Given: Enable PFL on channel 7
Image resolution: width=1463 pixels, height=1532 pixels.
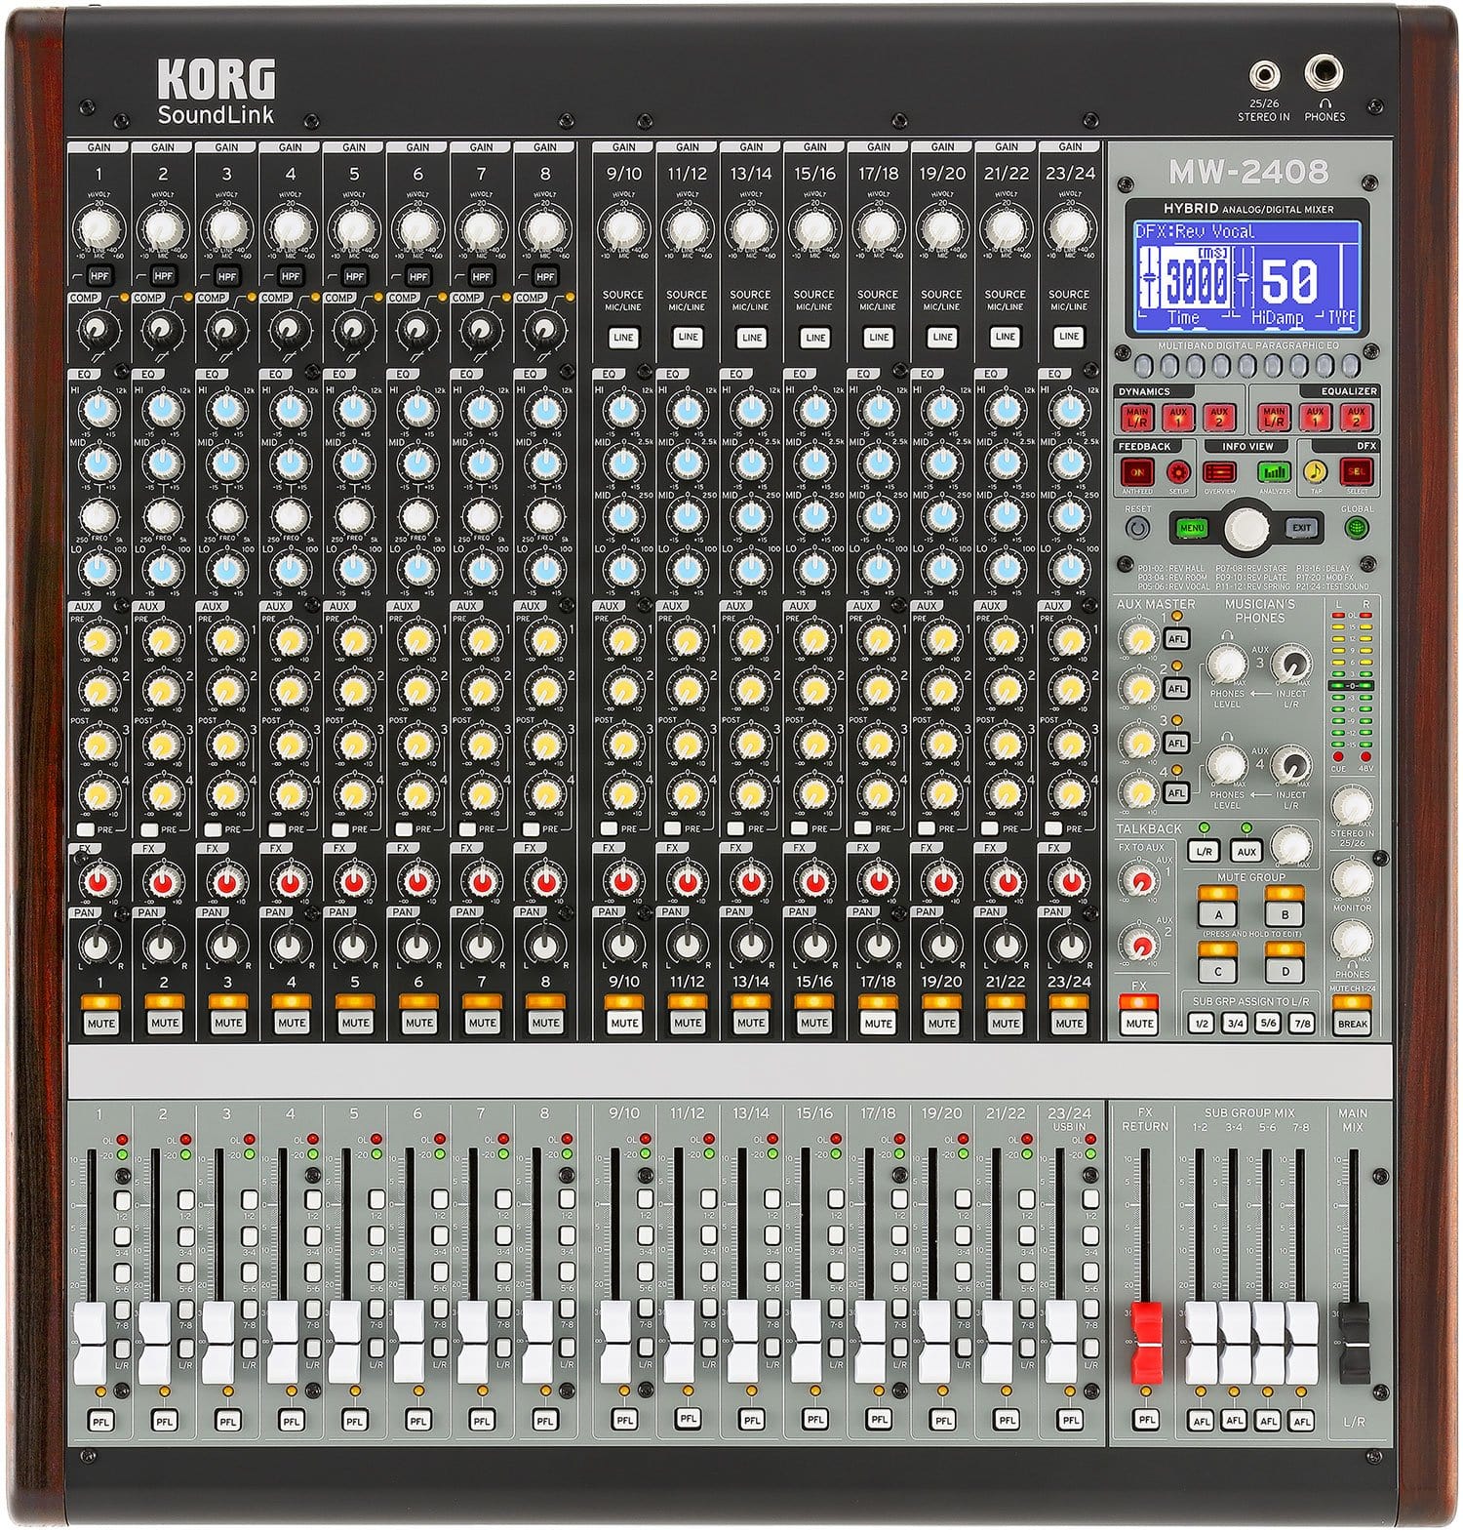Looking at the screenshot, I should [482, 1422].
